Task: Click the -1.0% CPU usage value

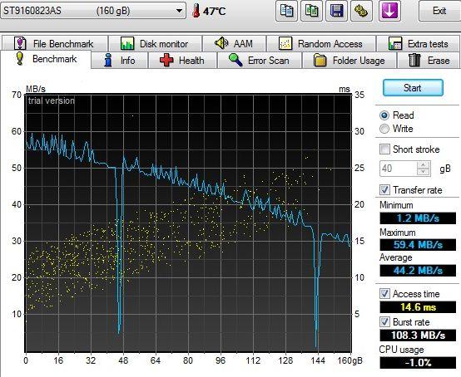Action: (418, 363)
